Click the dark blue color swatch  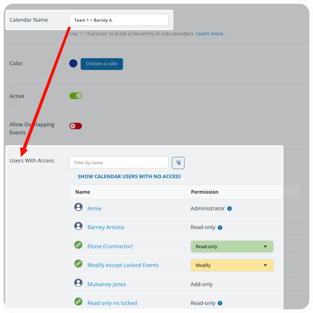point(73,63)
